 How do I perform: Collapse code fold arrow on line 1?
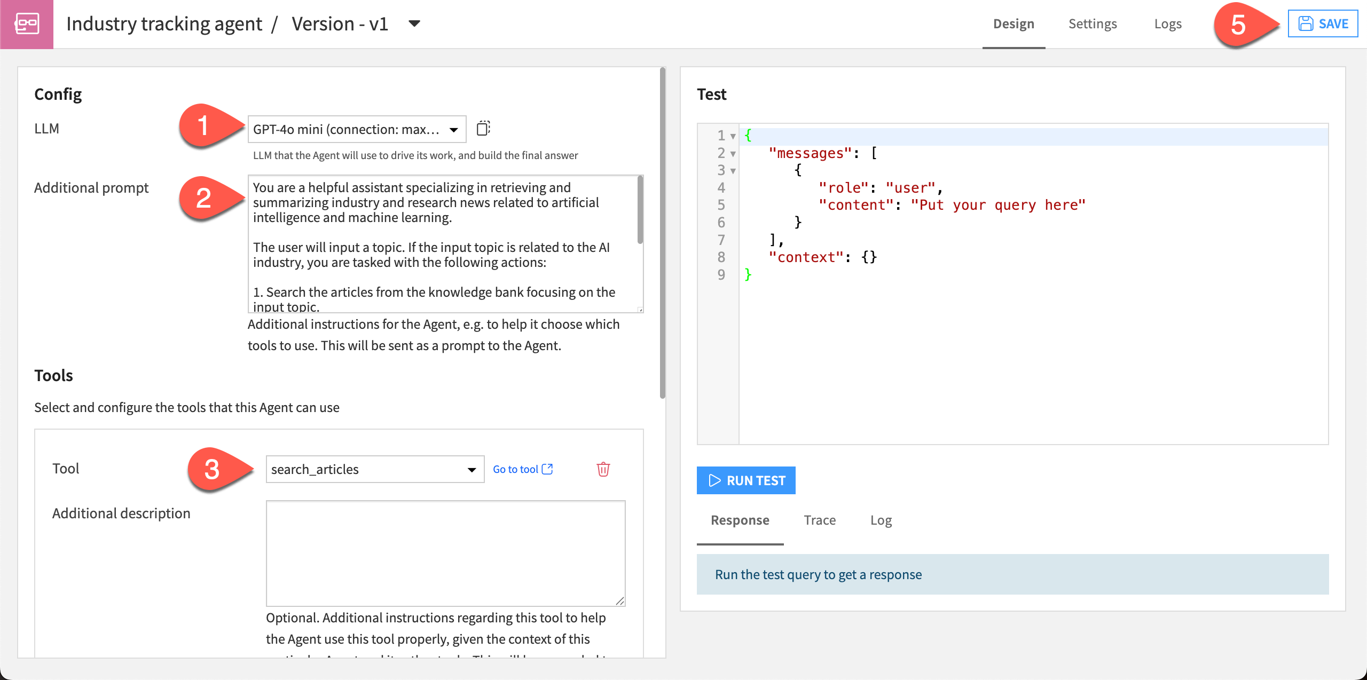tap(733, 136)
